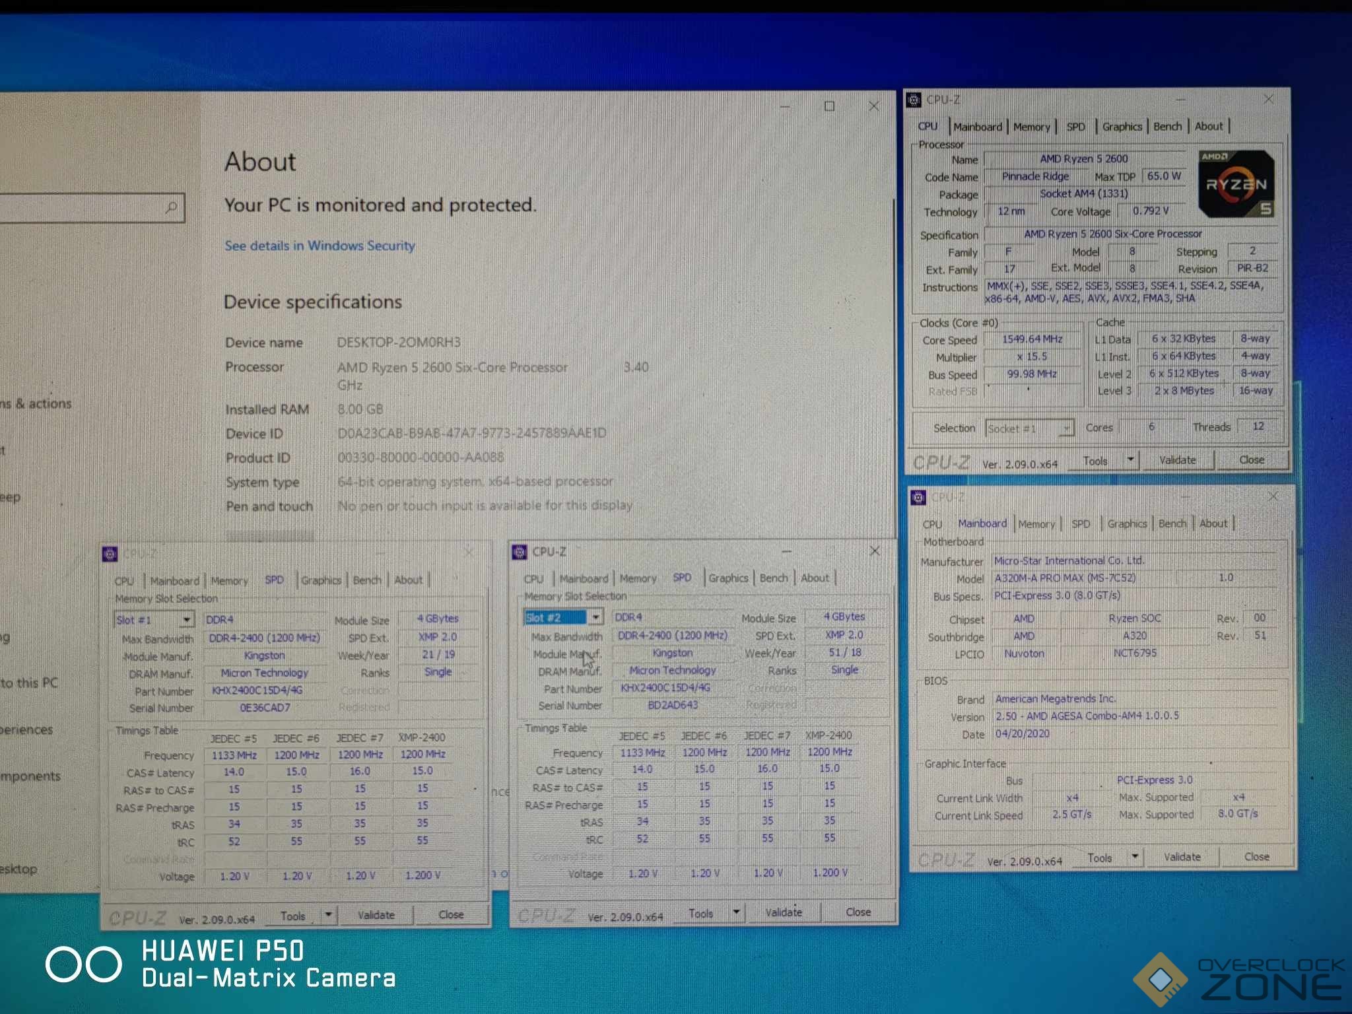
Task: Click the CPU-Z app icon in Mainboard window
Action: pos(918,498)
